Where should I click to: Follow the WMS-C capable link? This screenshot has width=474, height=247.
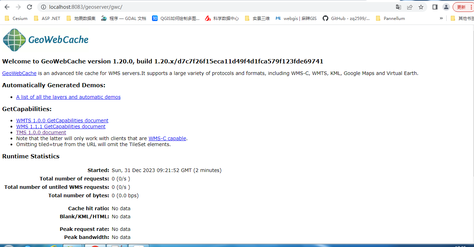click(167, 138)
